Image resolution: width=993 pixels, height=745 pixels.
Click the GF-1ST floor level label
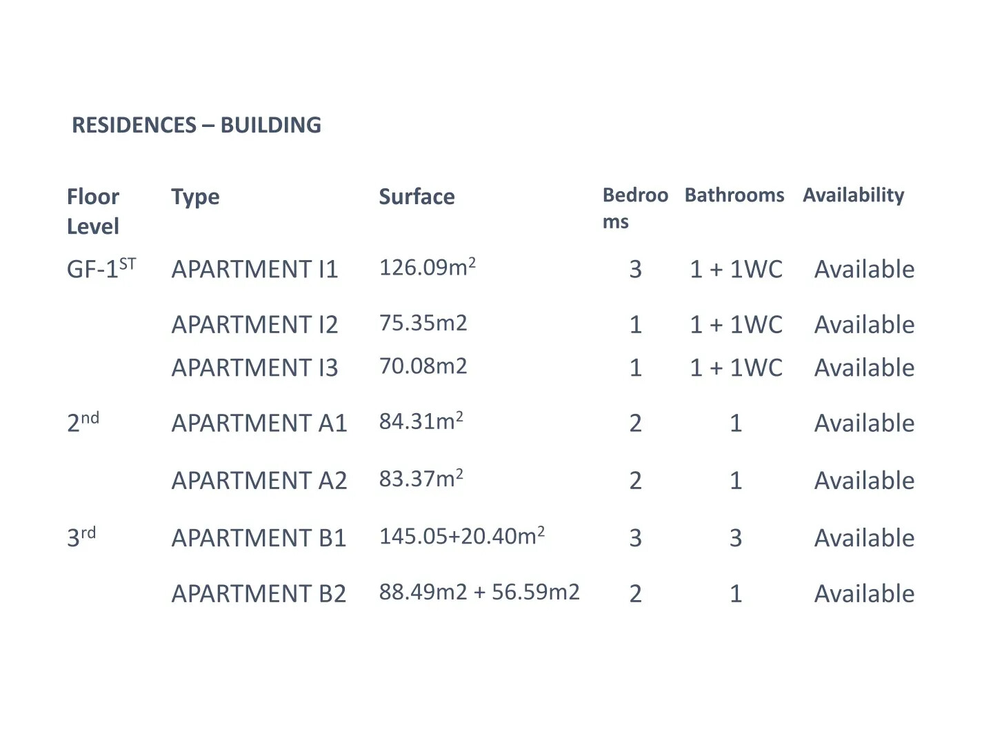[x=101, y=268]
